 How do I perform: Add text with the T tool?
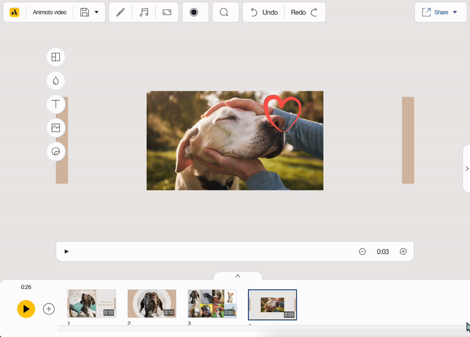[56, 105]
